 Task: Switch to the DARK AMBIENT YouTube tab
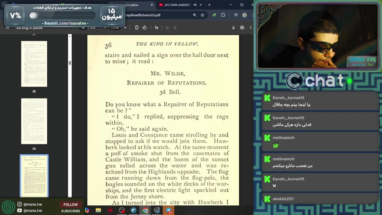pyautogui.click(x=178, y=5)
